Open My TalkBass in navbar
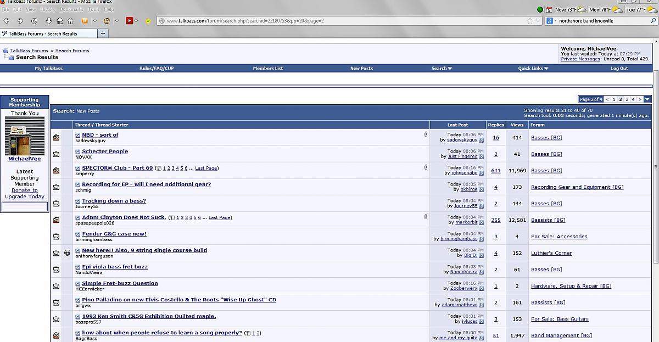 coord(49,69)
